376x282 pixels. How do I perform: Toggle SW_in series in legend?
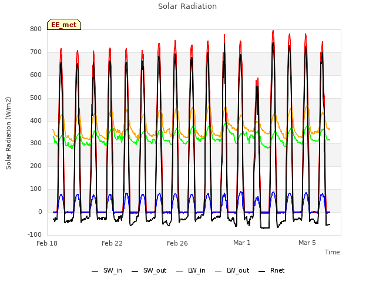coord(107,271)
